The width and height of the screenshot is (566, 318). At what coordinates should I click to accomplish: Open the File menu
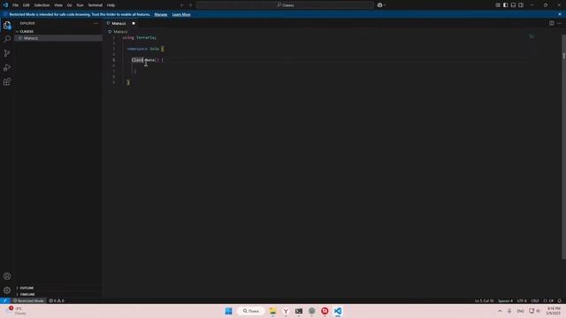[x=16, y=5]
